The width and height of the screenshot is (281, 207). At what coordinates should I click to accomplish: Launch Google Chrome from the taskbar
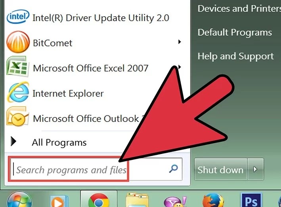[x=99, y=200]
